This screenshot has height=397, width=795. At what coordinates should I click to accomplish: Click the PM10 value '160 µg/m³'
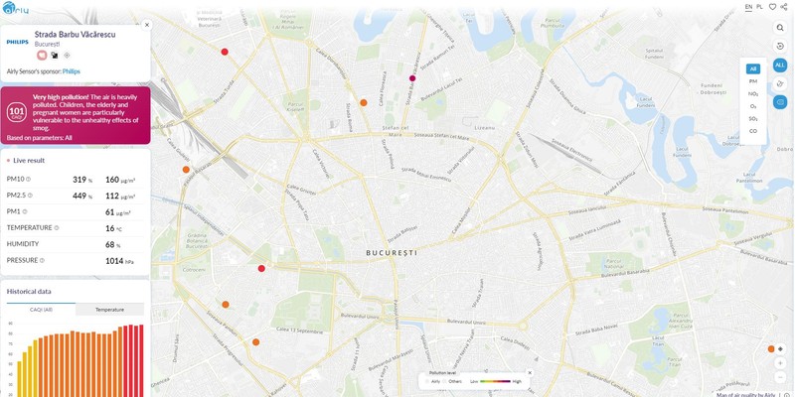click(120, 180)
